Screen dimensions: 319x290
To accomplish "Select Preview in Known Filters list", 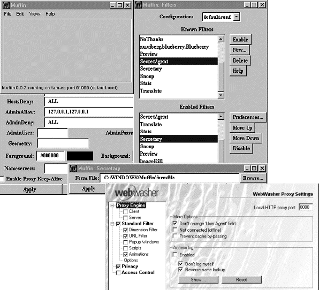I will tap(179, 54).
